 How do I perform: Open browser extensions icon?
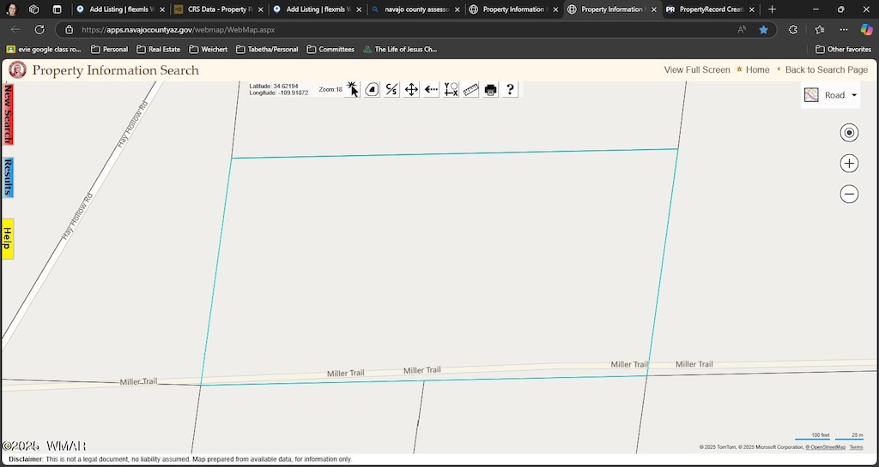pos(792,30)
